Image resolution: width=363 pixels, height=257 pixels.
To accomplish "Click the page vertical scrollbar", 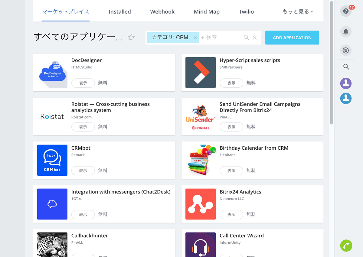I will 332,62.
